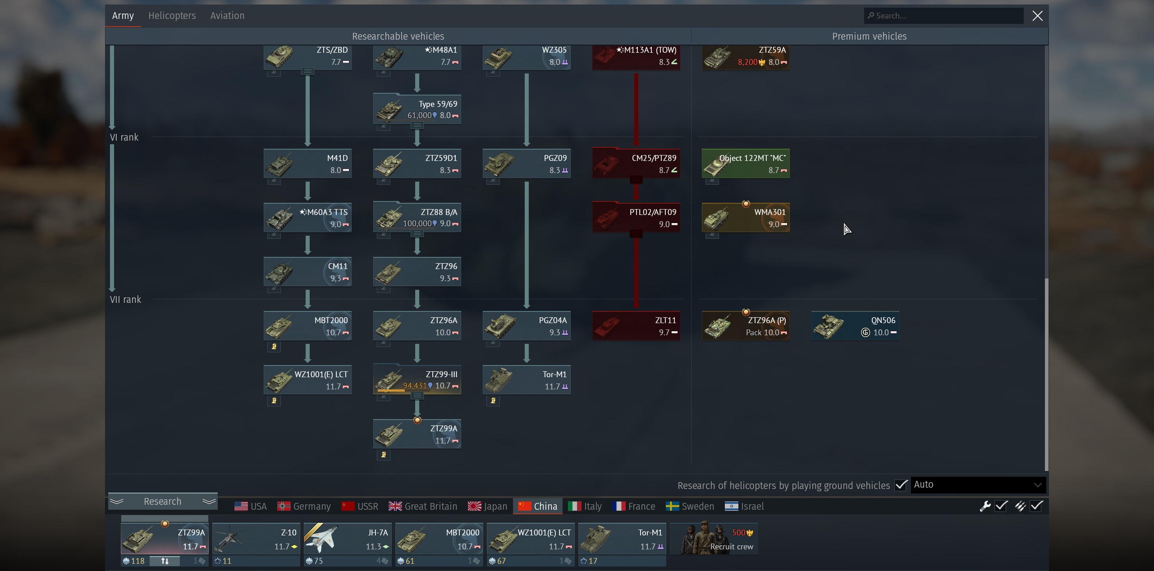Switch to the Aviation tab

tap(228, 16)
